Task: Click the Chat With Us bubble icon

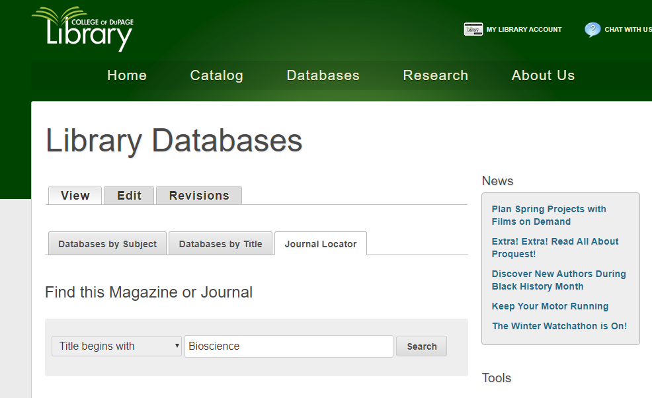Action: 592,30
